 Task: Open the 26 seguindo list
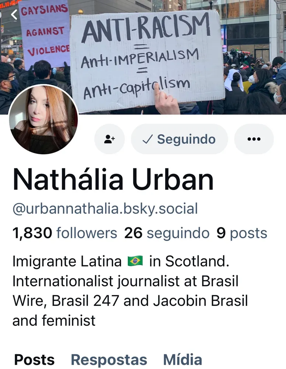coord(167,233)
